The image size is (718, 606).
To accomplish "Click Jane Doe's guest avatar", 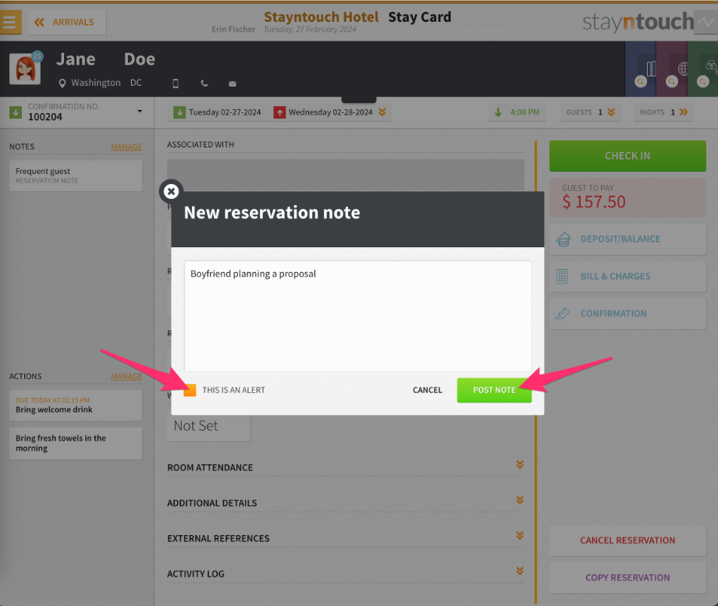I will pyautogui.click(x=25, y=69).
